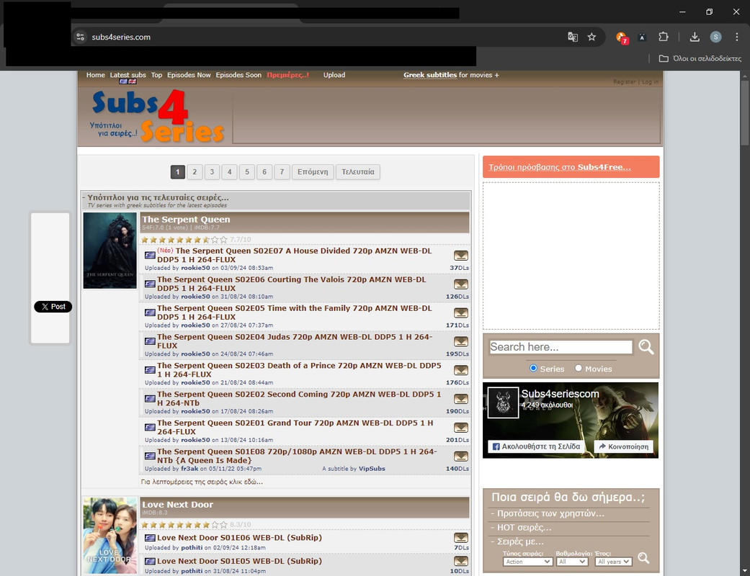
Task: Bookmark this page with the star icon
Action: tap(591, 37)
